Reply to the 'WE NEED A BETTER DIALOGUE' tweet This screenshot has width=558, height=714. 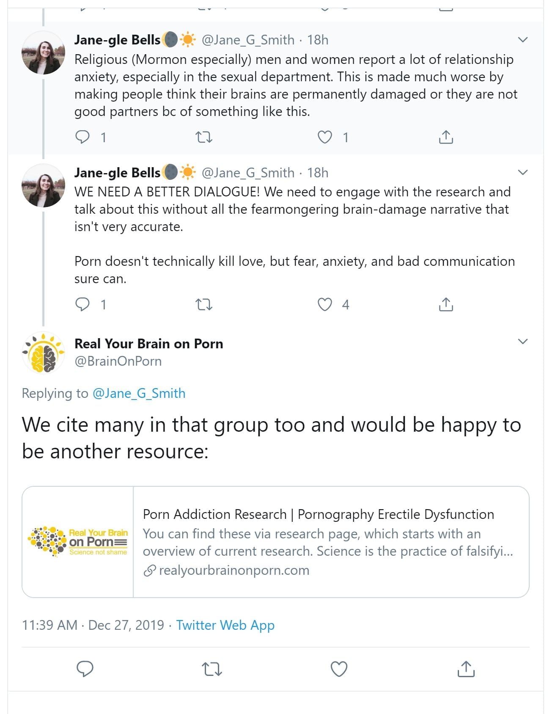click(82, 304)
